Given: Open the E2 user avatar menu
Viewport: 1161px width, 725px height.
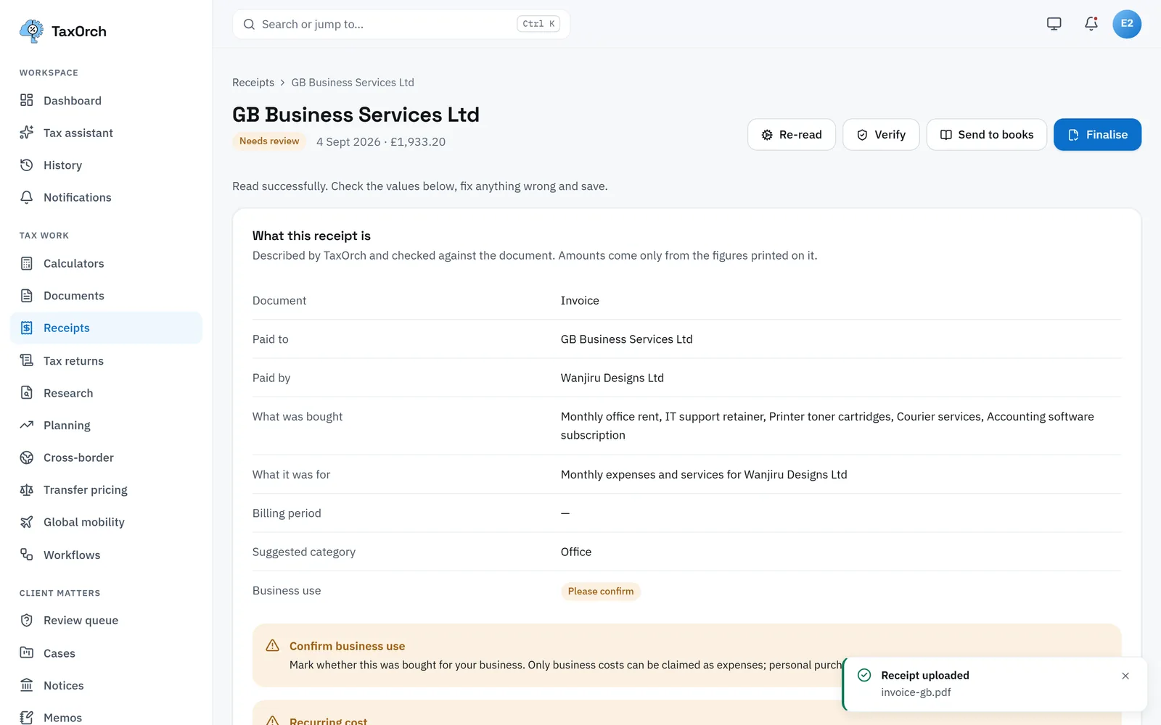Looking at the screenshot, I should click(x=1127, y=24).
